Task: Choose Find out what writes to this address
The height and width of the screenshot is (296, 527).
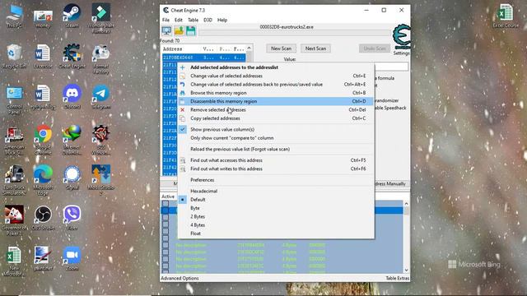Action: tap(276, 169)
